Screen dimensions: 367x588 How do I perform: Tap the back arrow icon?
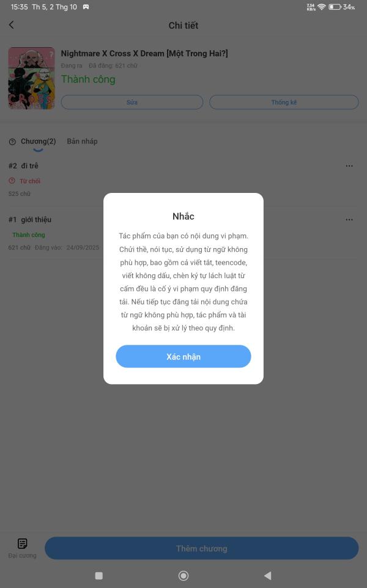(11, 24)
